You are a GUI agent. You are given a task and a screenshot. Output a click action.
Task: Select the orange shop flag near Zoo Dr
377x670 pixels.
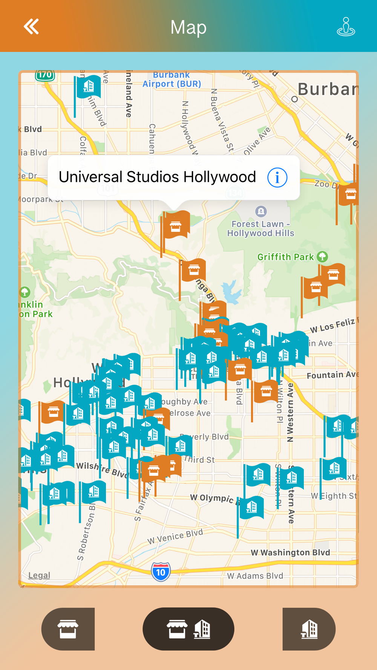pyautogui.click(x=350, y=194)
